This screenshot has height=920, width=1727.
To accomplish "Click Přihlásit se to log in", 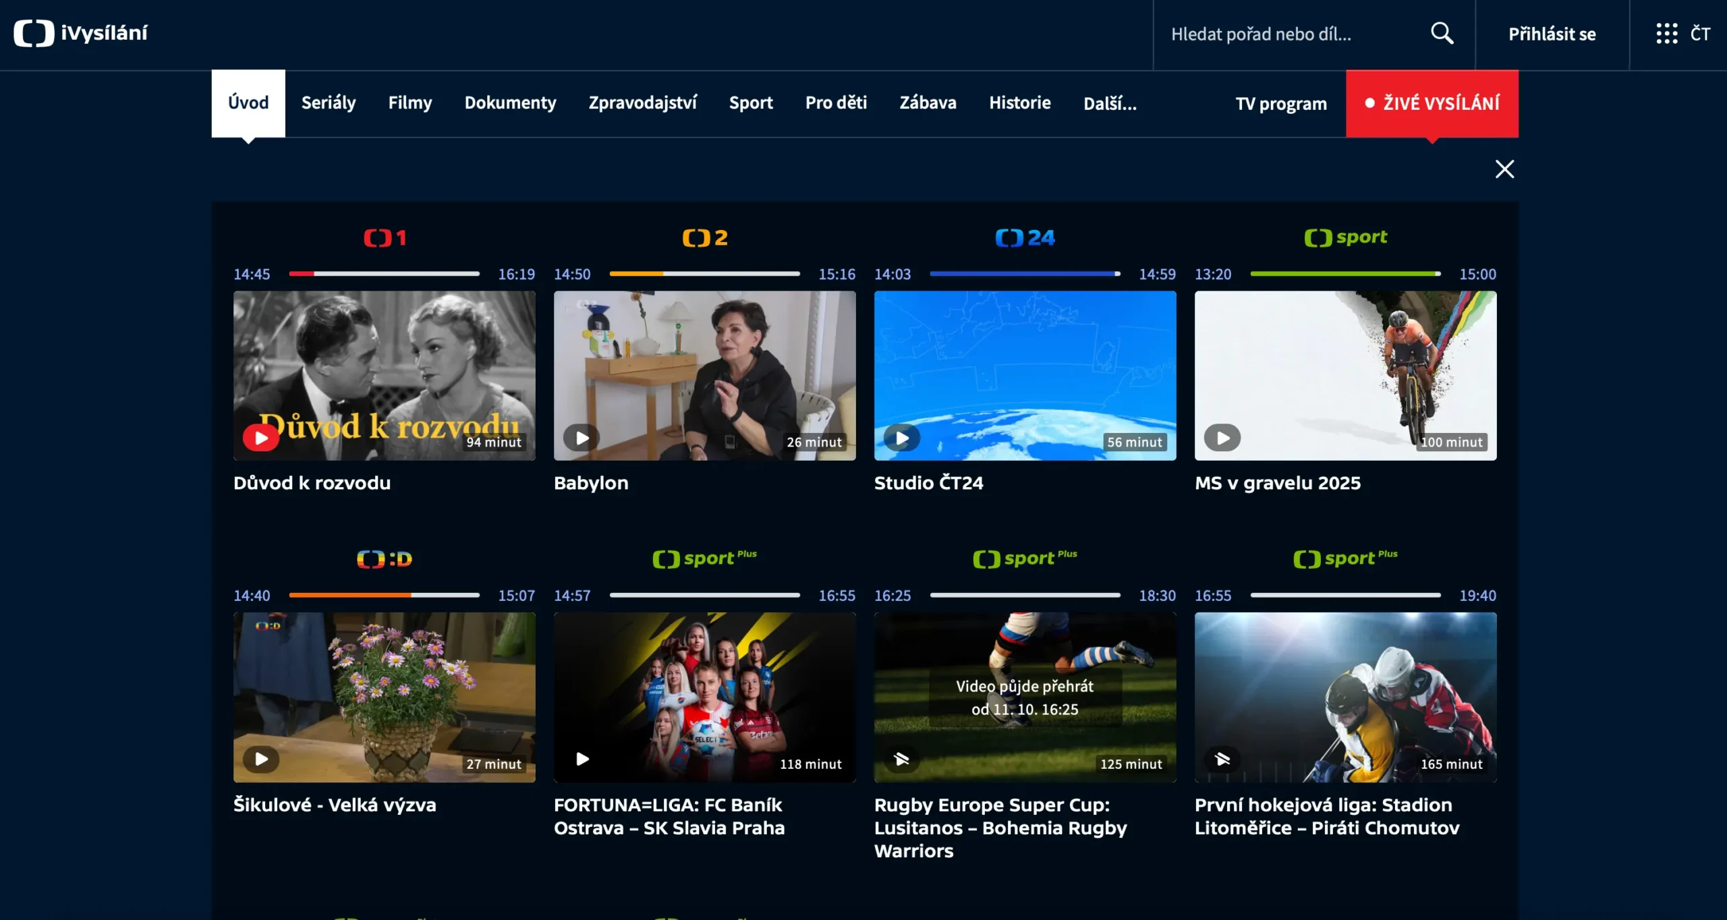I will point(1552,34).
